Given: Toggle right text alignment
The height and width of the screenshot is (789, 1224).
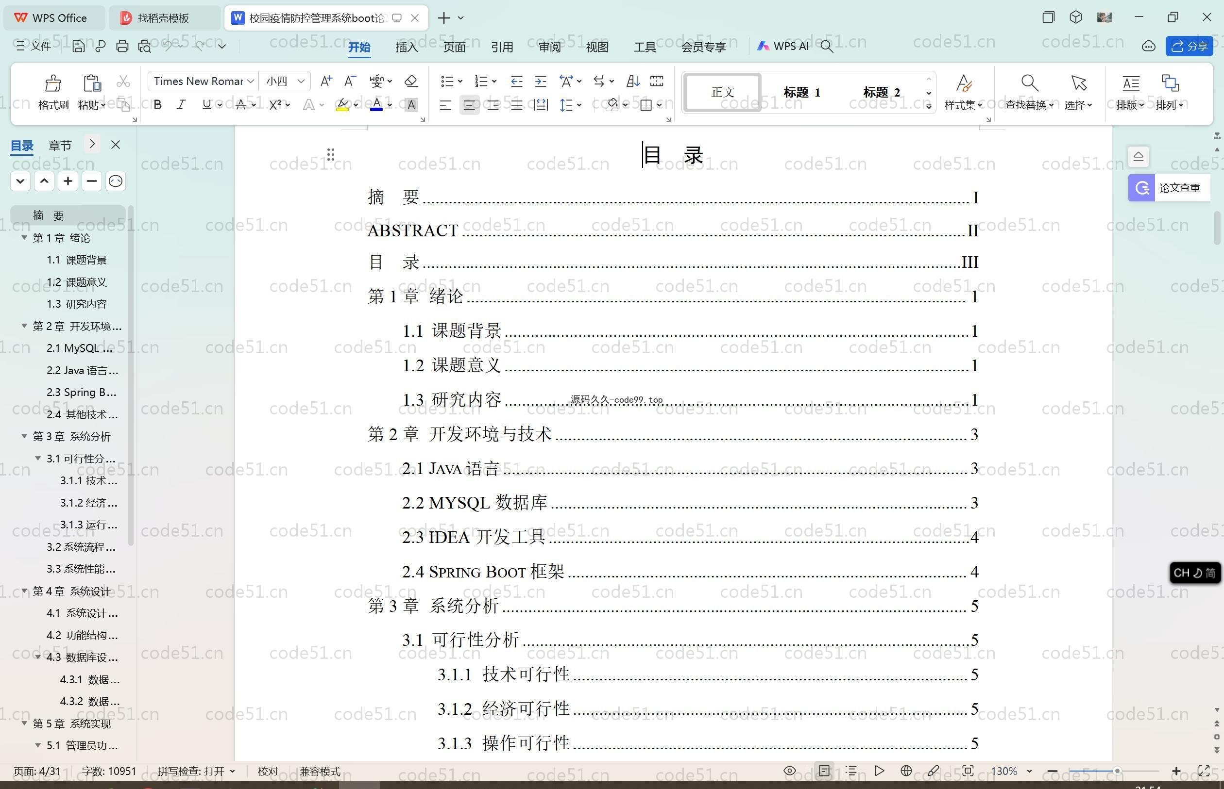Looking at the screenshot, I should [493, 106].
